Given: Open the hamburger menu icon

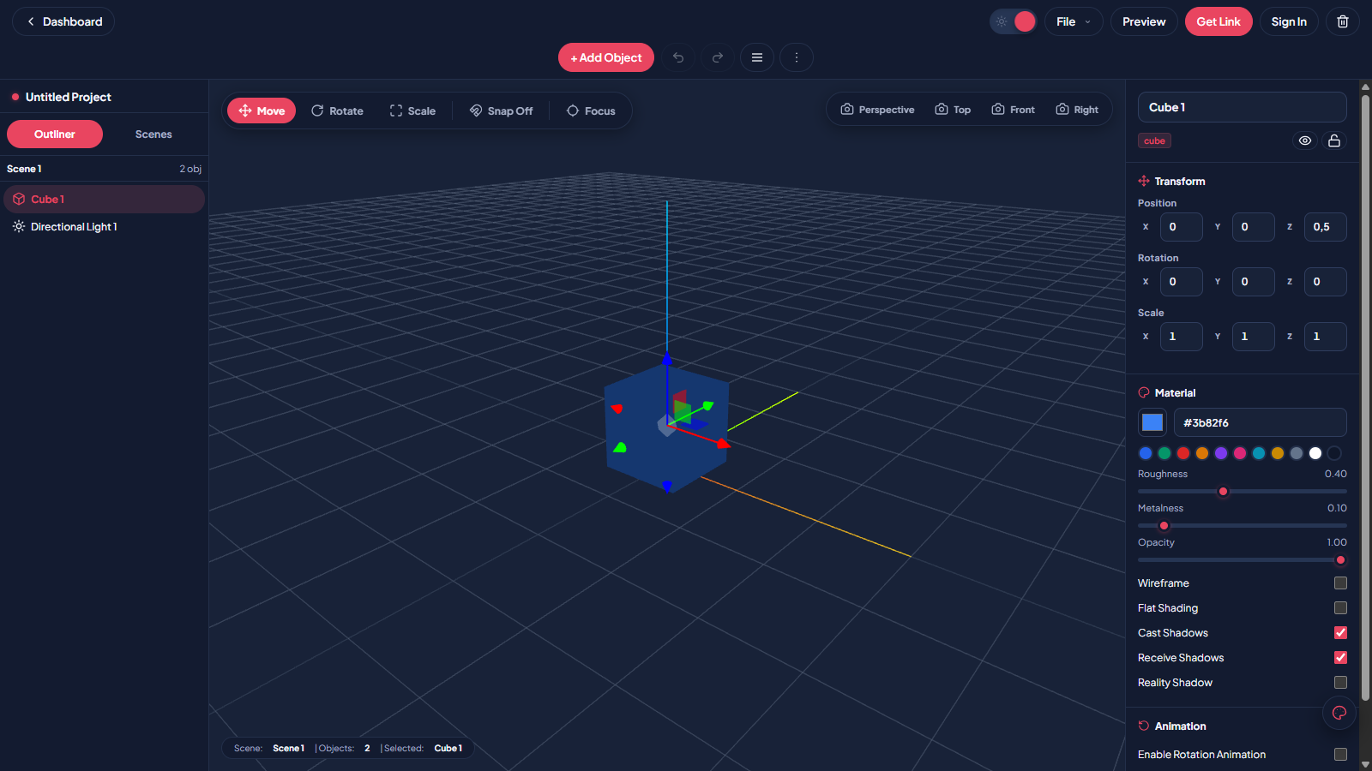Looking at the screenshot, I should pos(757,57).
